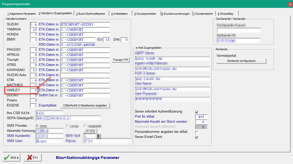Edit the KTM ETK-Daten path field

(85, 80)
